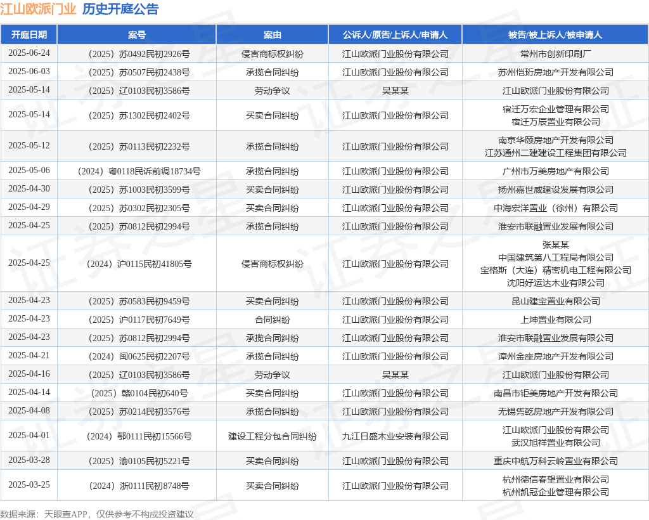The image size is (649, 520).
Task: Click defendant 昆山建宝置业有限公司
Action: pos(555,301)
